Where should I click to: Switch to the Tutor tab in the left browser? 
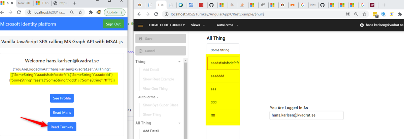pos(43,3)
